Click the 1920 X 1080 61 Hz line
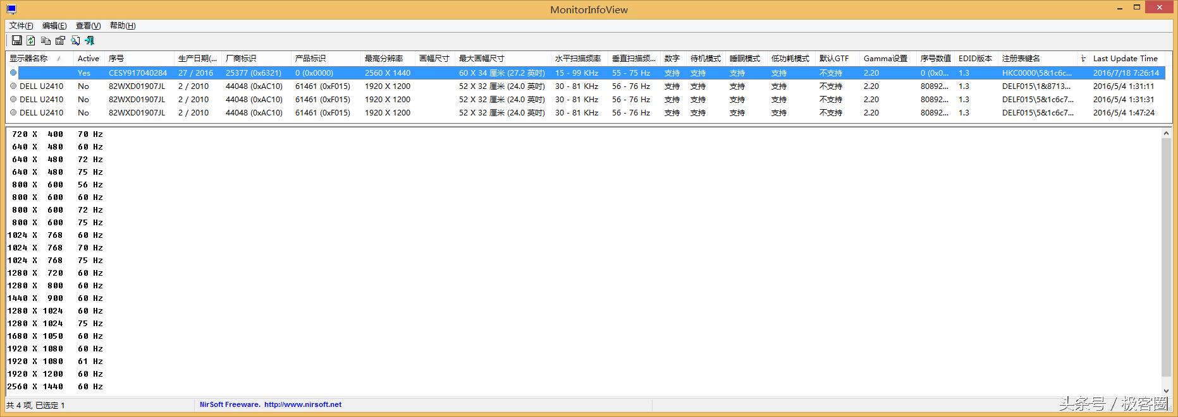The width and height of the screenshot is (1178, 417). (x=55, y=361)
